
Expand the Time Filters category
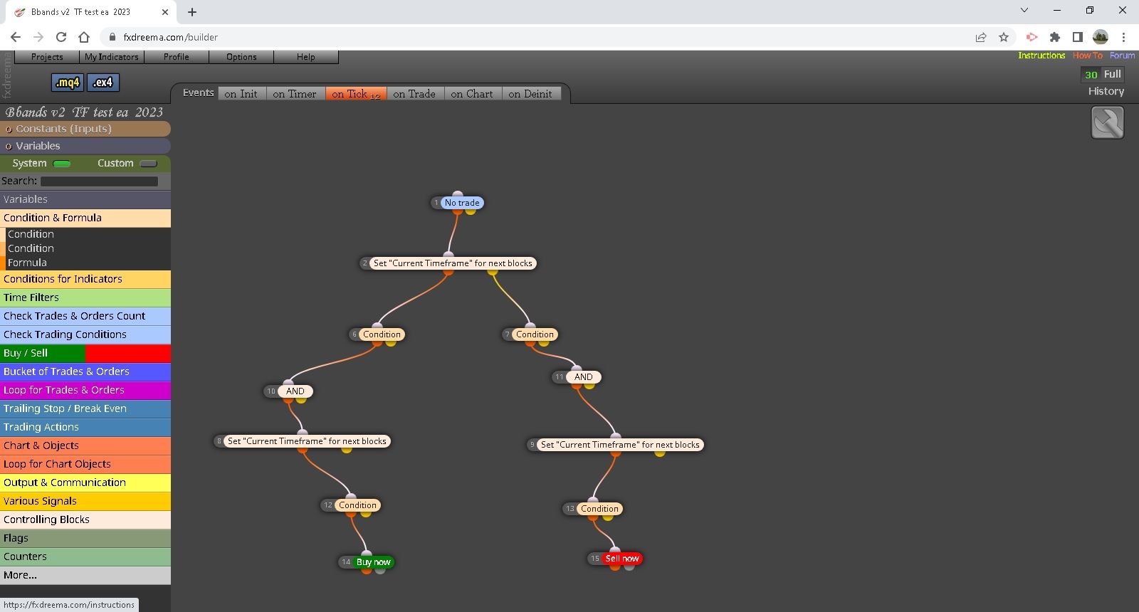pyautogui.click(x=85, y=297)
